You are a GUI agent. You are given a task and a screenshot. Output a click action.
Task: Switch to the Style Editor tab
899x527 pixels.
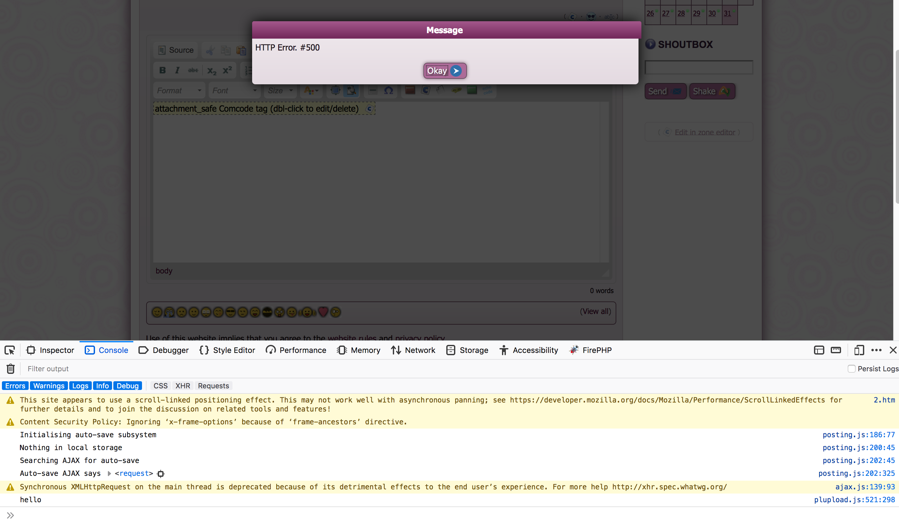(x=227, y=350)
